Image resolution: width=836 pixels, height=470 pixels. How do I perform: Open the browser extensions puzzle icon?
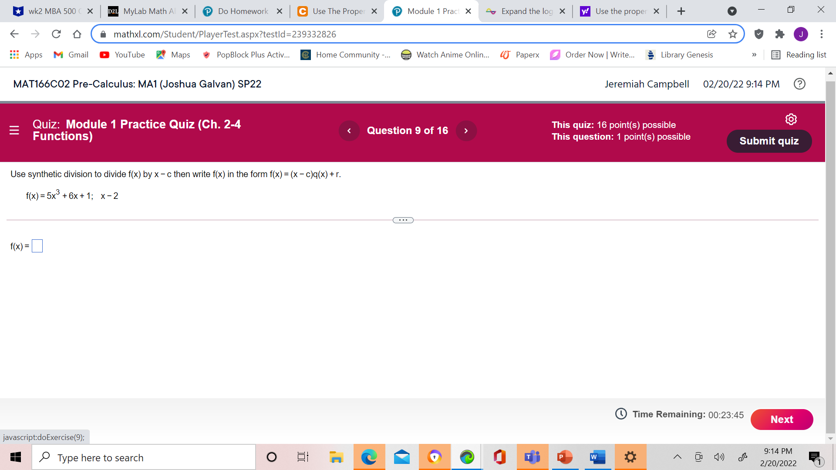coord(780,34)
